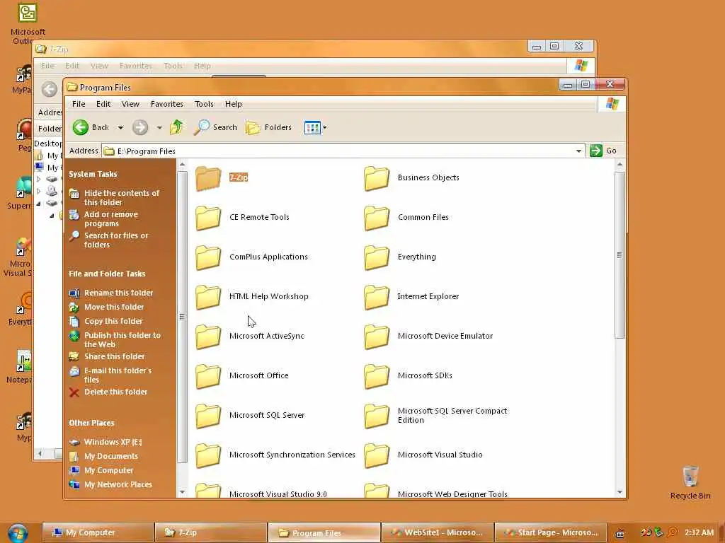Click the Start orb button
Screen dimensions: 725x543
[x=18, y=533]
